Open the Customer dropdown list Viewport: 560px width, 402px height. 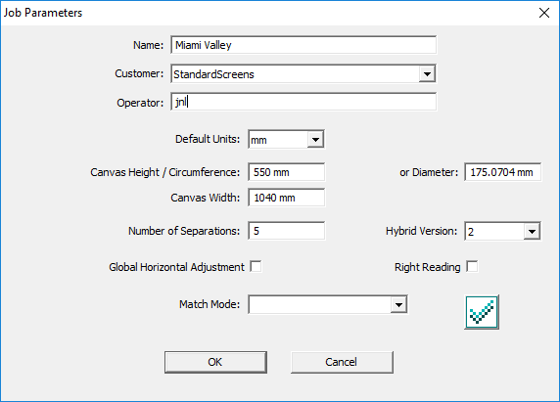(427, 73)
